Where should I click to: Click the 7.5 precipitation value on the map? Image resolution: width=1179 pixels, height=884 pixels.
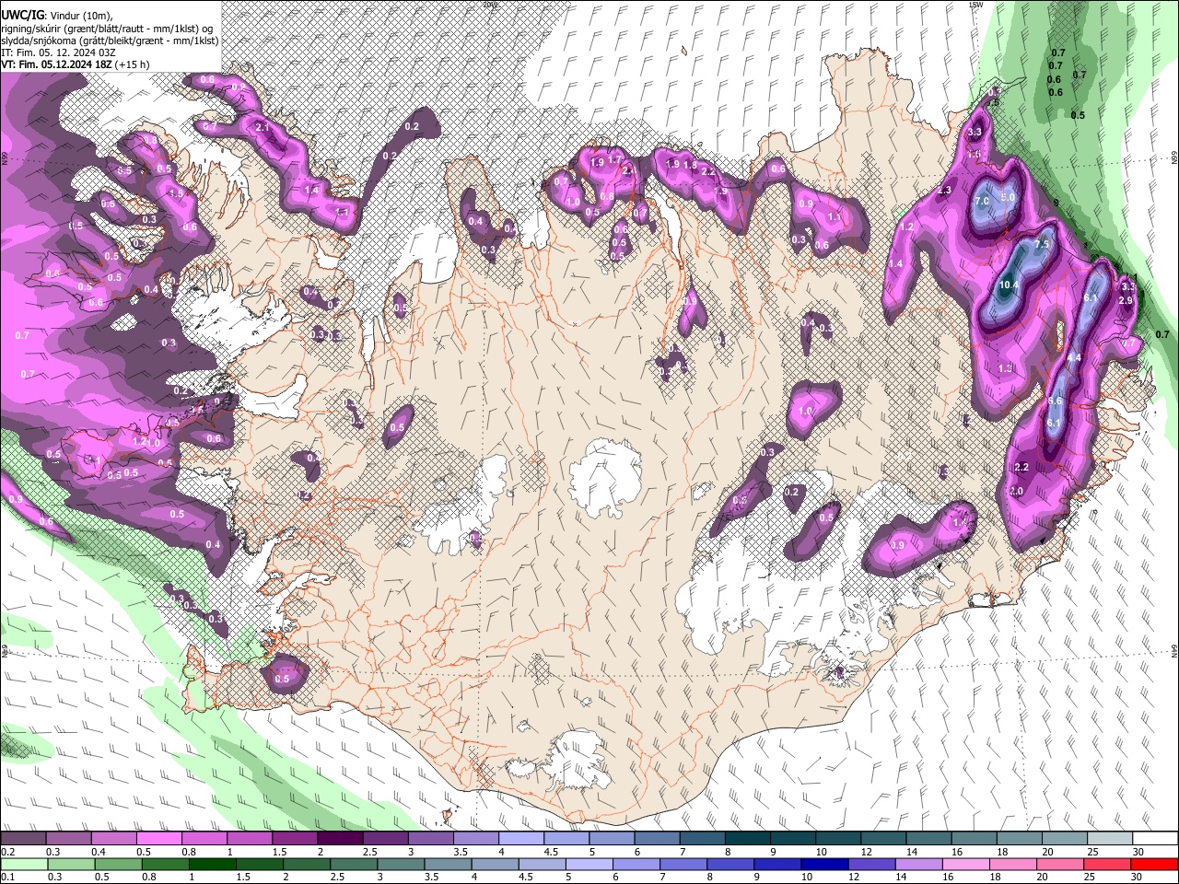click(1042, 245)
